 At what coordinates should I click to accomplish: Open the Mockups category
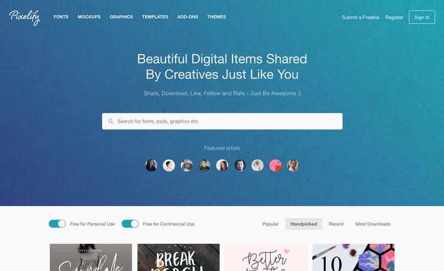tap(89, 17)
